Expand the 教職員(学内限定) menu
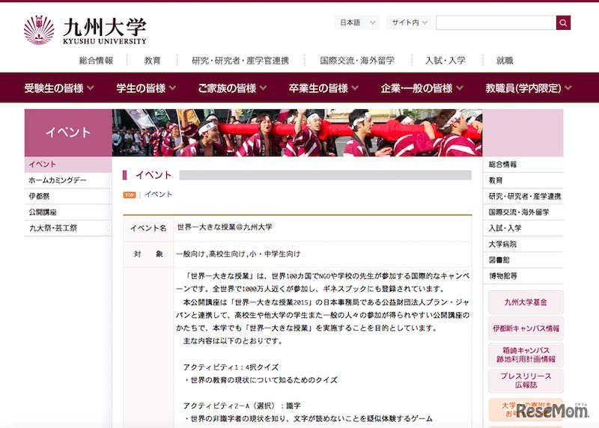This screenshot has width=599, height=428. (529, 88)
